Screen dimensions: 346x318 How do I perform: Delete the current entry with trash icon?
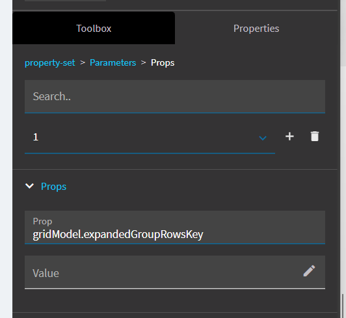315,136
